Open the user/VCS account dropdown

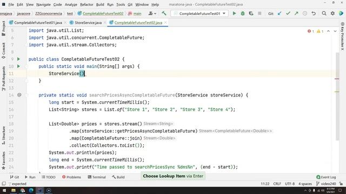tap(152, 13)
